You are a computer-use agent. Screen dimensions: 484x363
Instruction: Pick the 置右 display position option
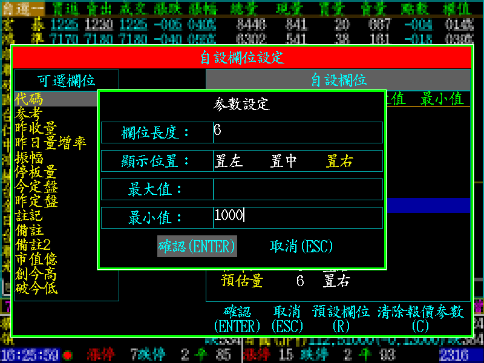tap(339, 162)
